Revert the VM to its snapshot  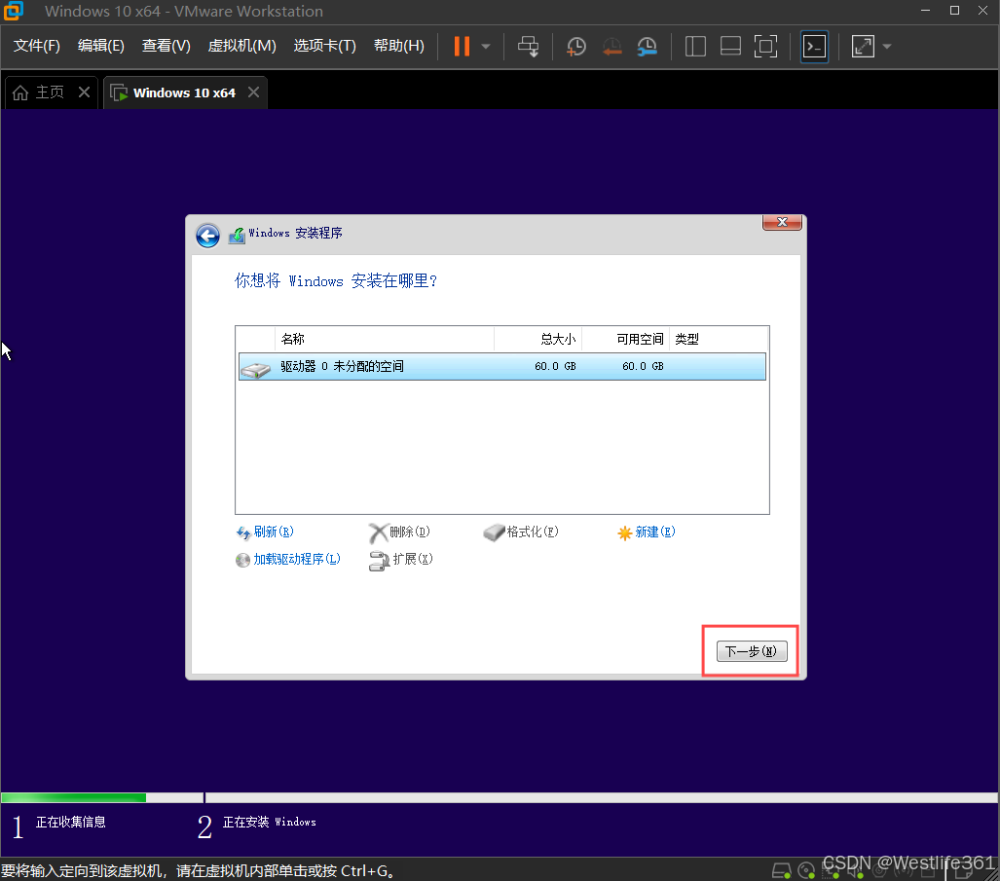pos(611,46)
